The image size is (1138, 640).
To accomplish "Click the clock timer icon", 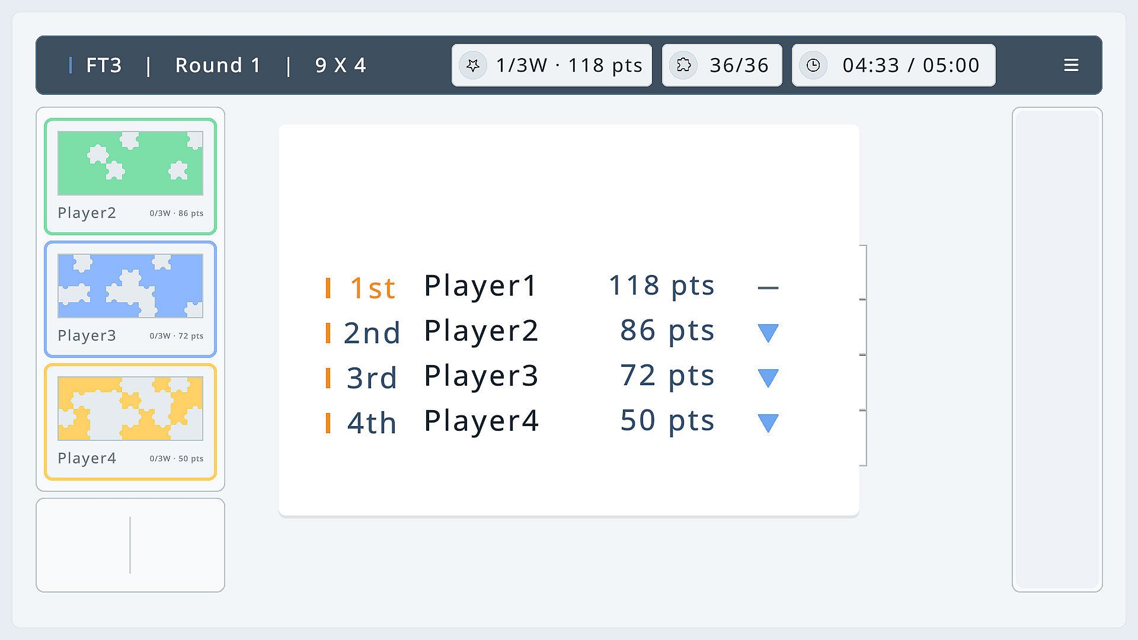I will click(813, 65).
